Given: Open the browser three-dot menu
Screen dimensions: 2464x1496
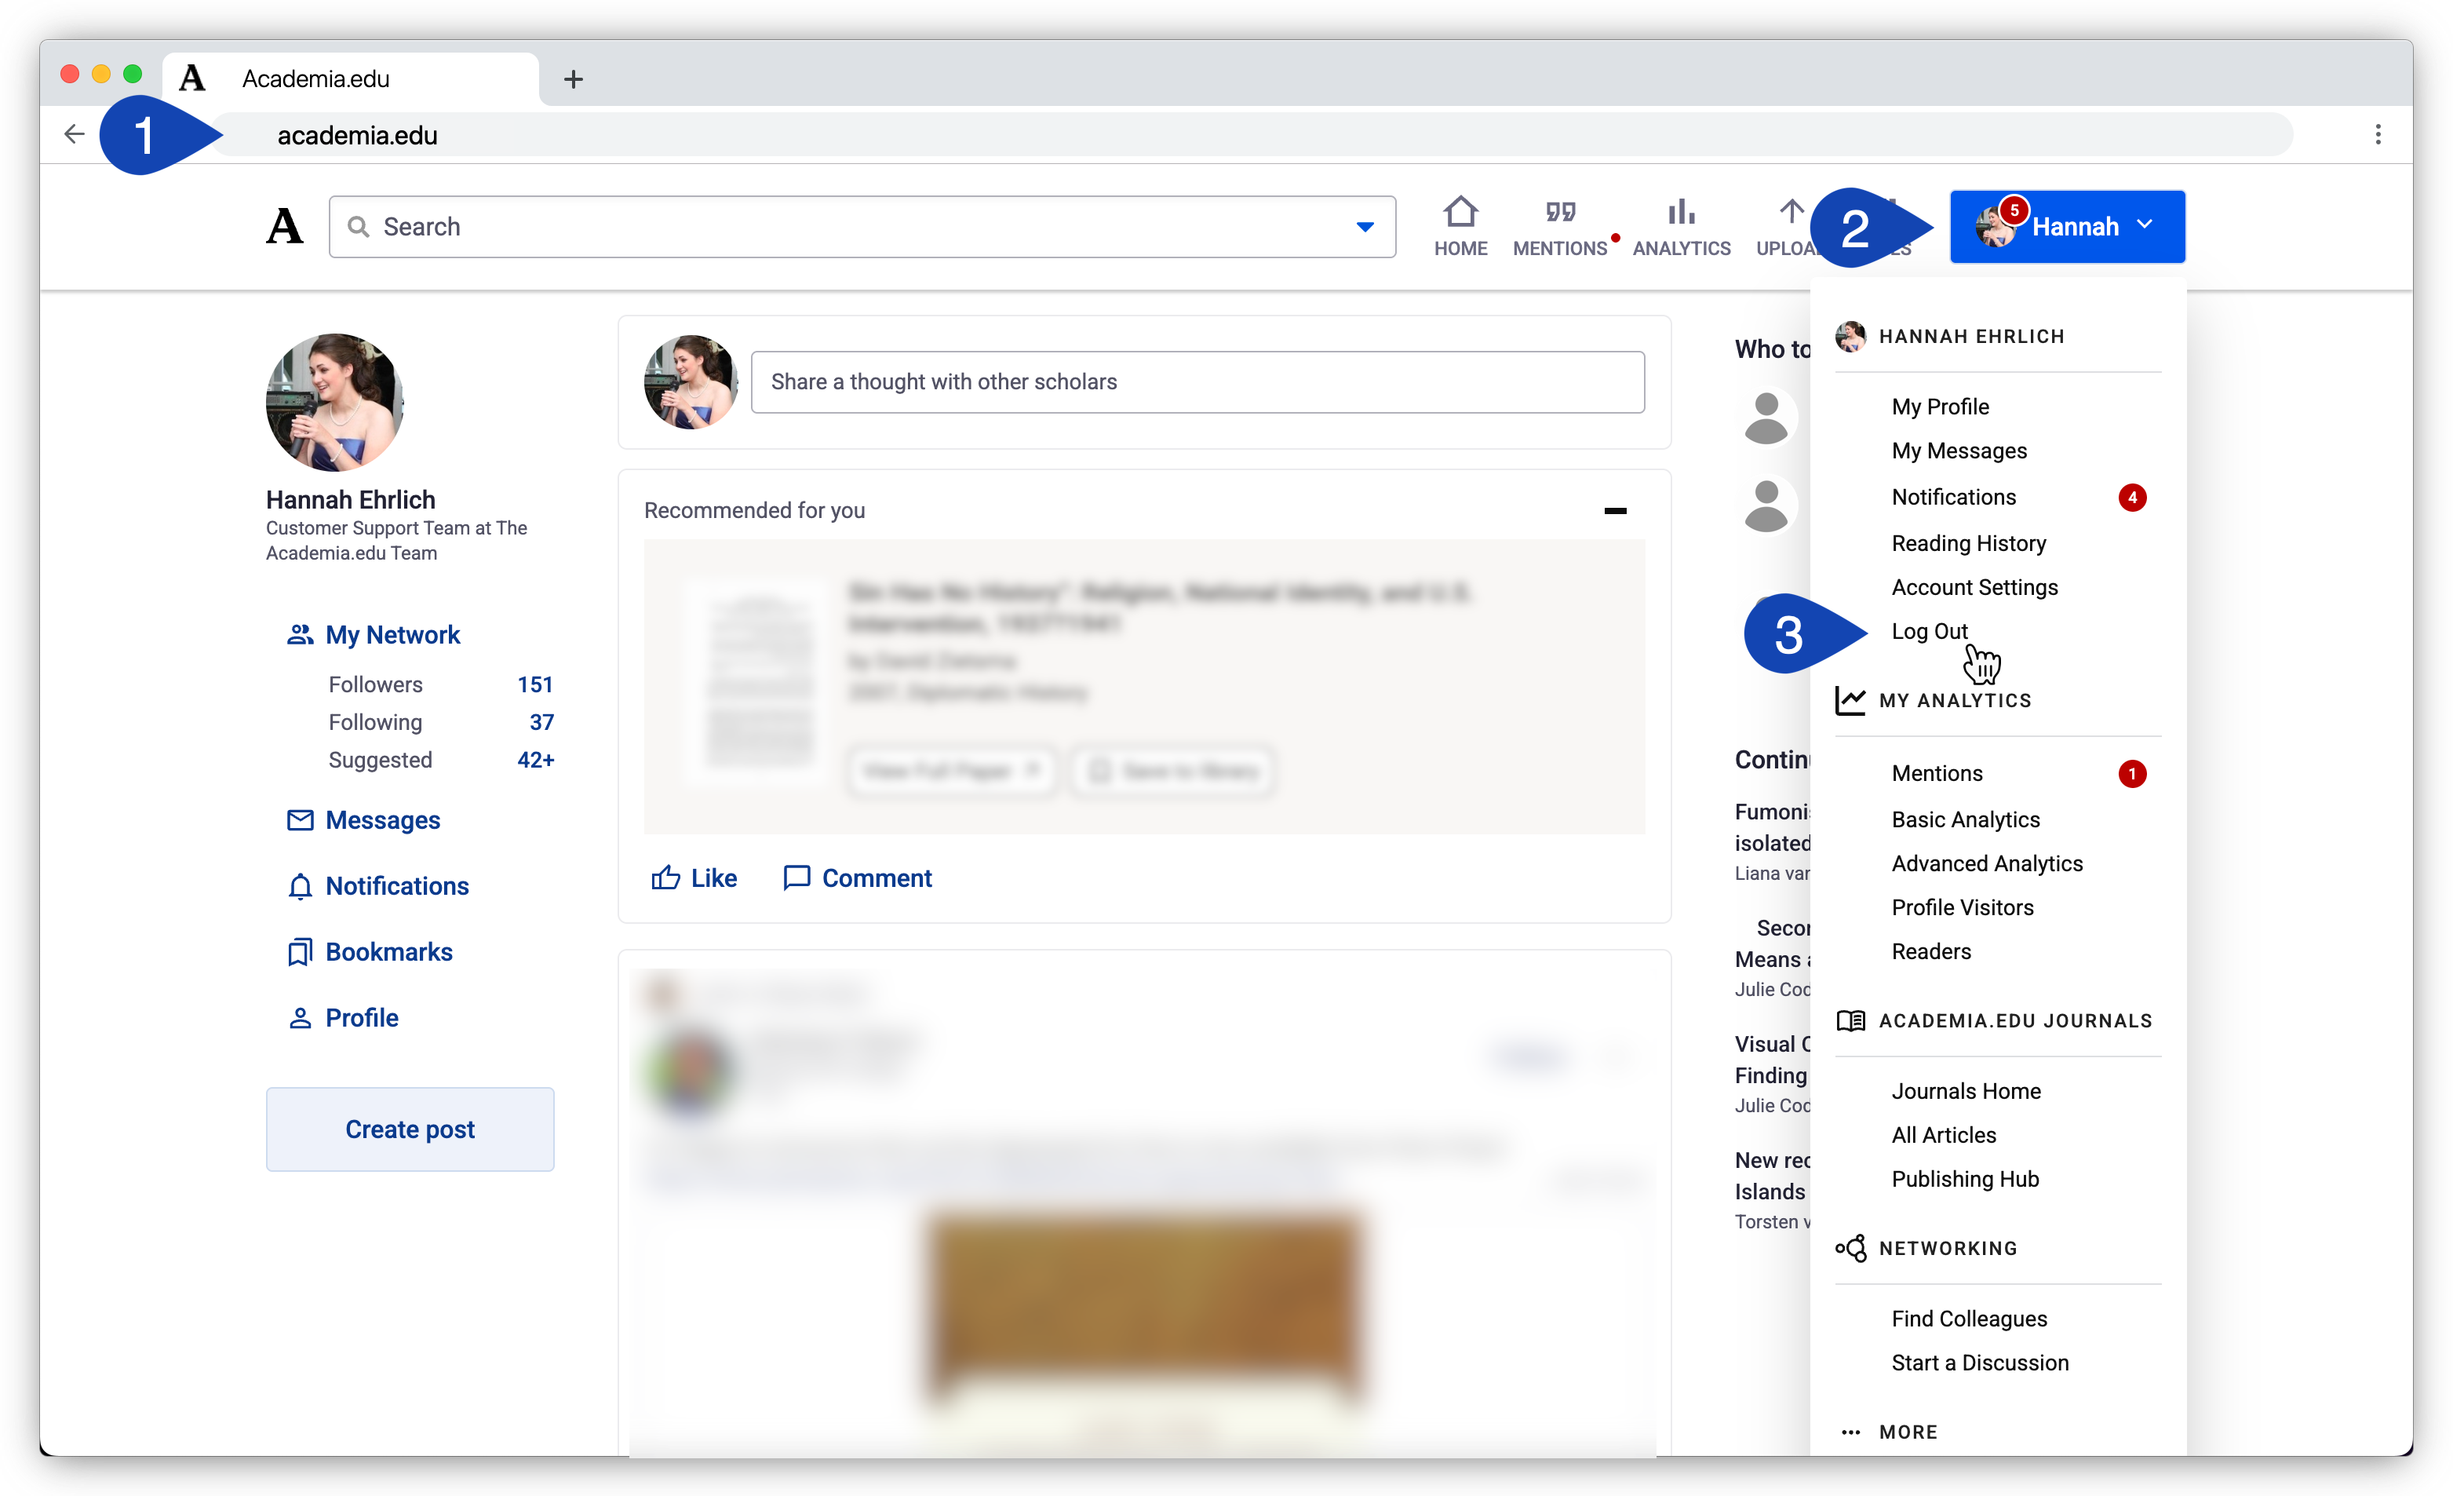Looking at the screenshot, I should coord(2377,134).
